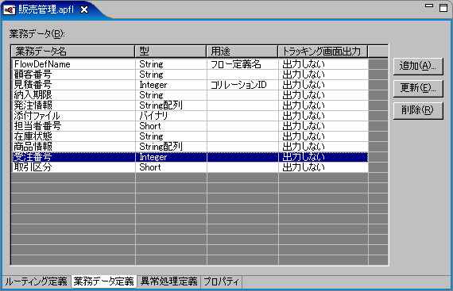Select the 顧客番号 row
The width and height of the screenshot is (453, 291).
(190, 75)
